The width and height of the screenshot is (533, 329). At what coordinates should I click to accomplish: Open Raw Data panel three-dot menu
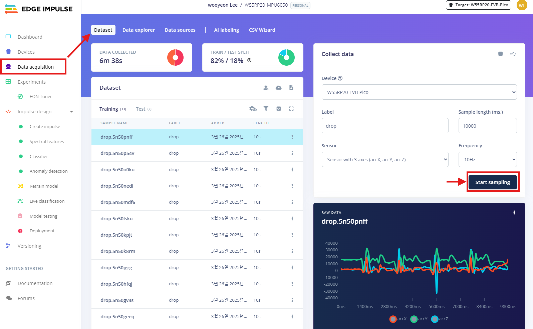click(x=514, y=213)
